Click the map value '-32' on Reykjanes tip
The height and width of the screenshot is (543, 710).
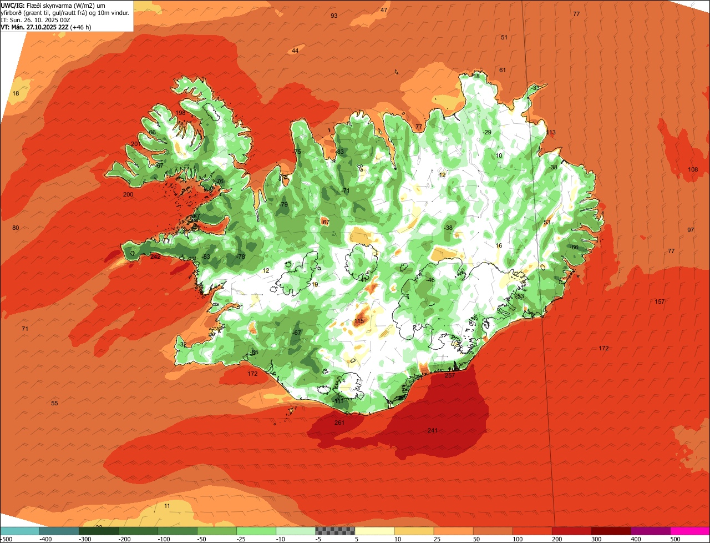tap(182, 344)
